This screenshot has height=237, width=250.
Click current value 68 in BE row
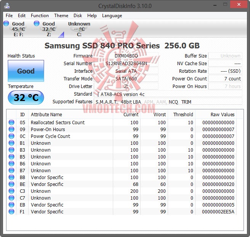pos(136,184)
